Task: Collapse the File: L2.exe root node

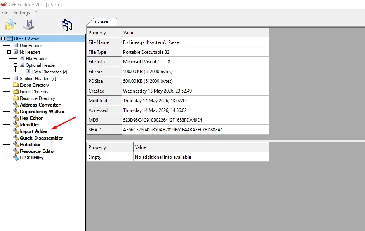Action: pyautogui.click(x=3, y=38)
